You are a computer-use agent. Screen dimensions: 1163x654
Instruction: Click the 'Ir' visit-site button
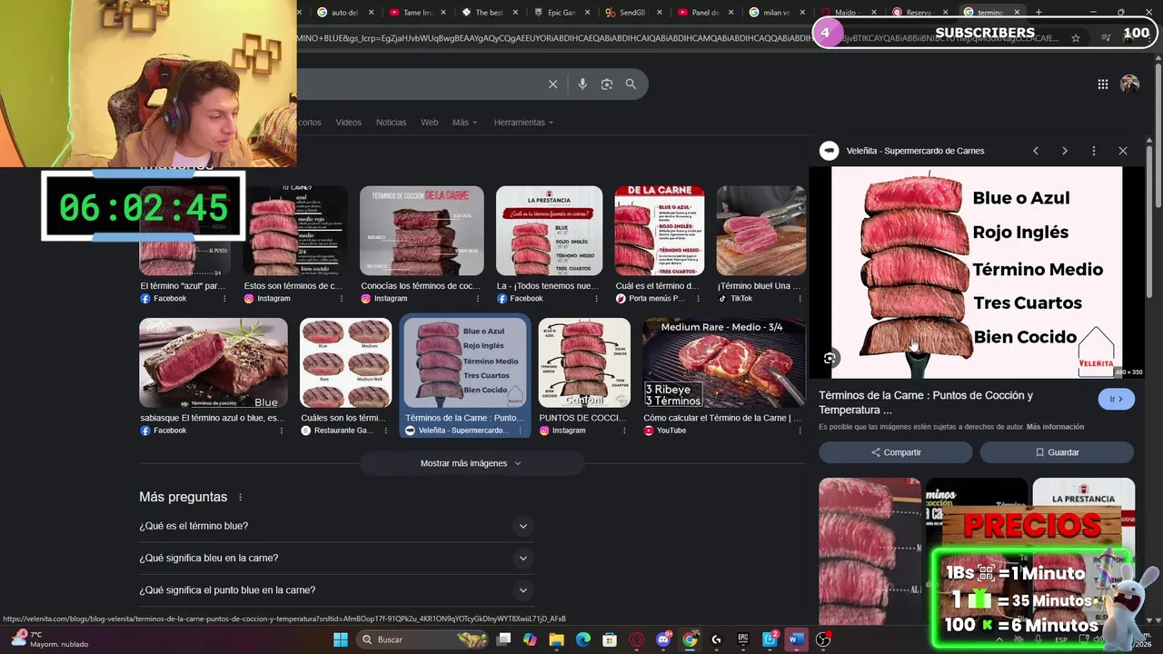[1116, 400]
